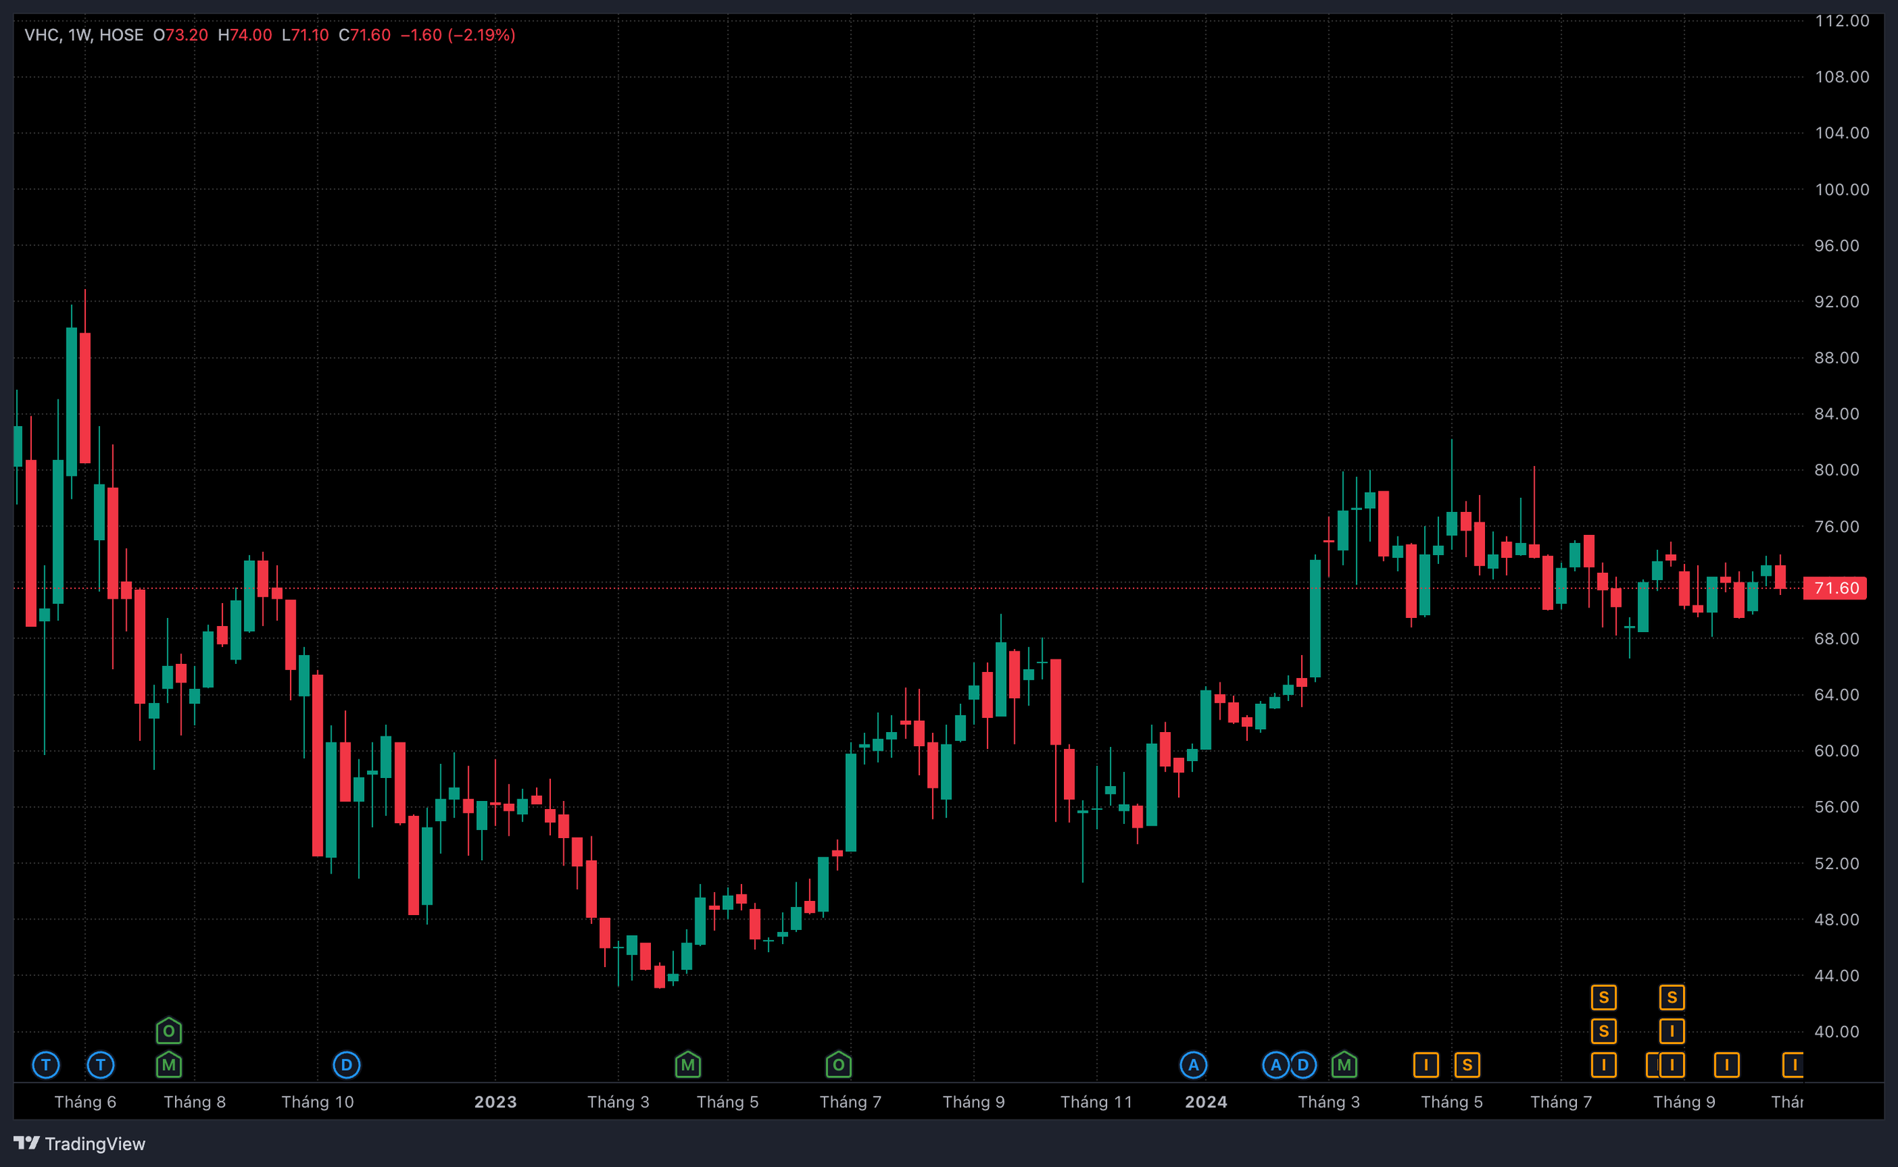Click the 76.00 price axis label
Viewport: 1898px width, 1167px height.
1837,526
